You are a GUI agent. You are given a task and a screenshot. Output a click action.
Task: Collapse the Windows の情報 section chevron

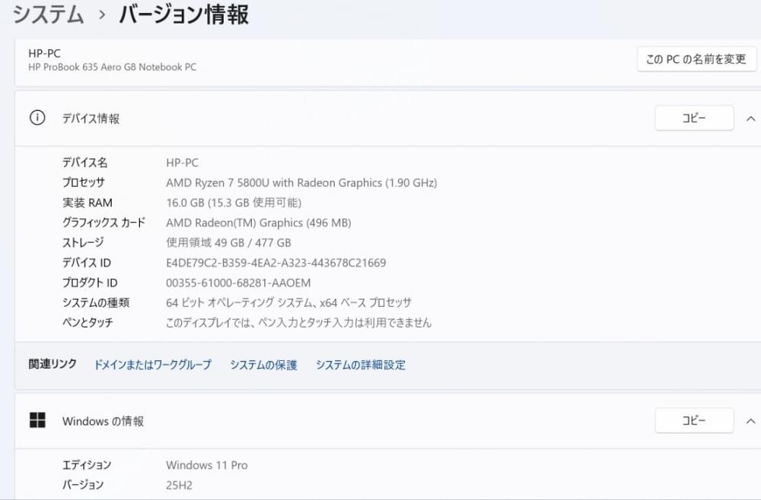[x=750, y=421]
